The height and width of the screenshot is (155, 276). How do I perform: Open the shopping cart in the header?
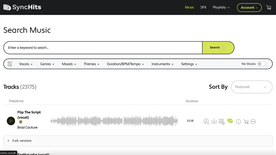pos(268,8)
